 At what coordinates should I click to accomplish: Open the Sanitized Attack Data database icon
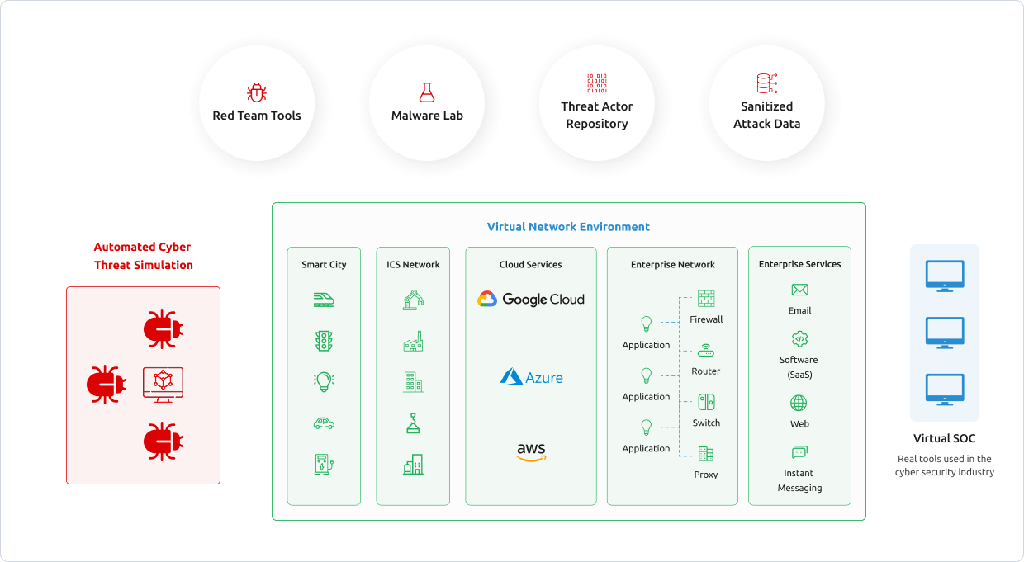(766, 83)
